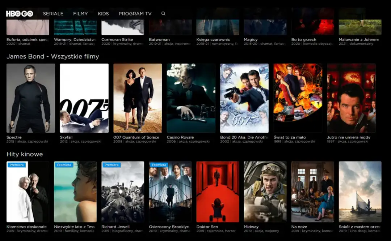Switch to the KIDS section
Image resolution: width=391 pixels, height=241 pixels.
(103, 13)
